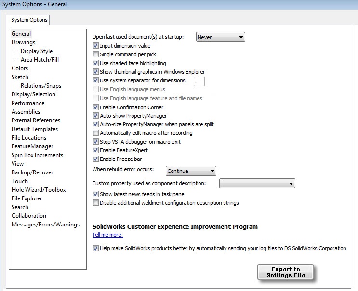Toggle Auto-size PropertyManager when panels are split
358x291 pixels.
point(95,124)
